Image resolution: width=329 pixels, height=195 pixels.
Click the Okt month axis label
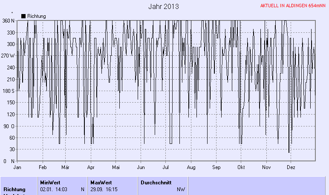tap(241, 168)
